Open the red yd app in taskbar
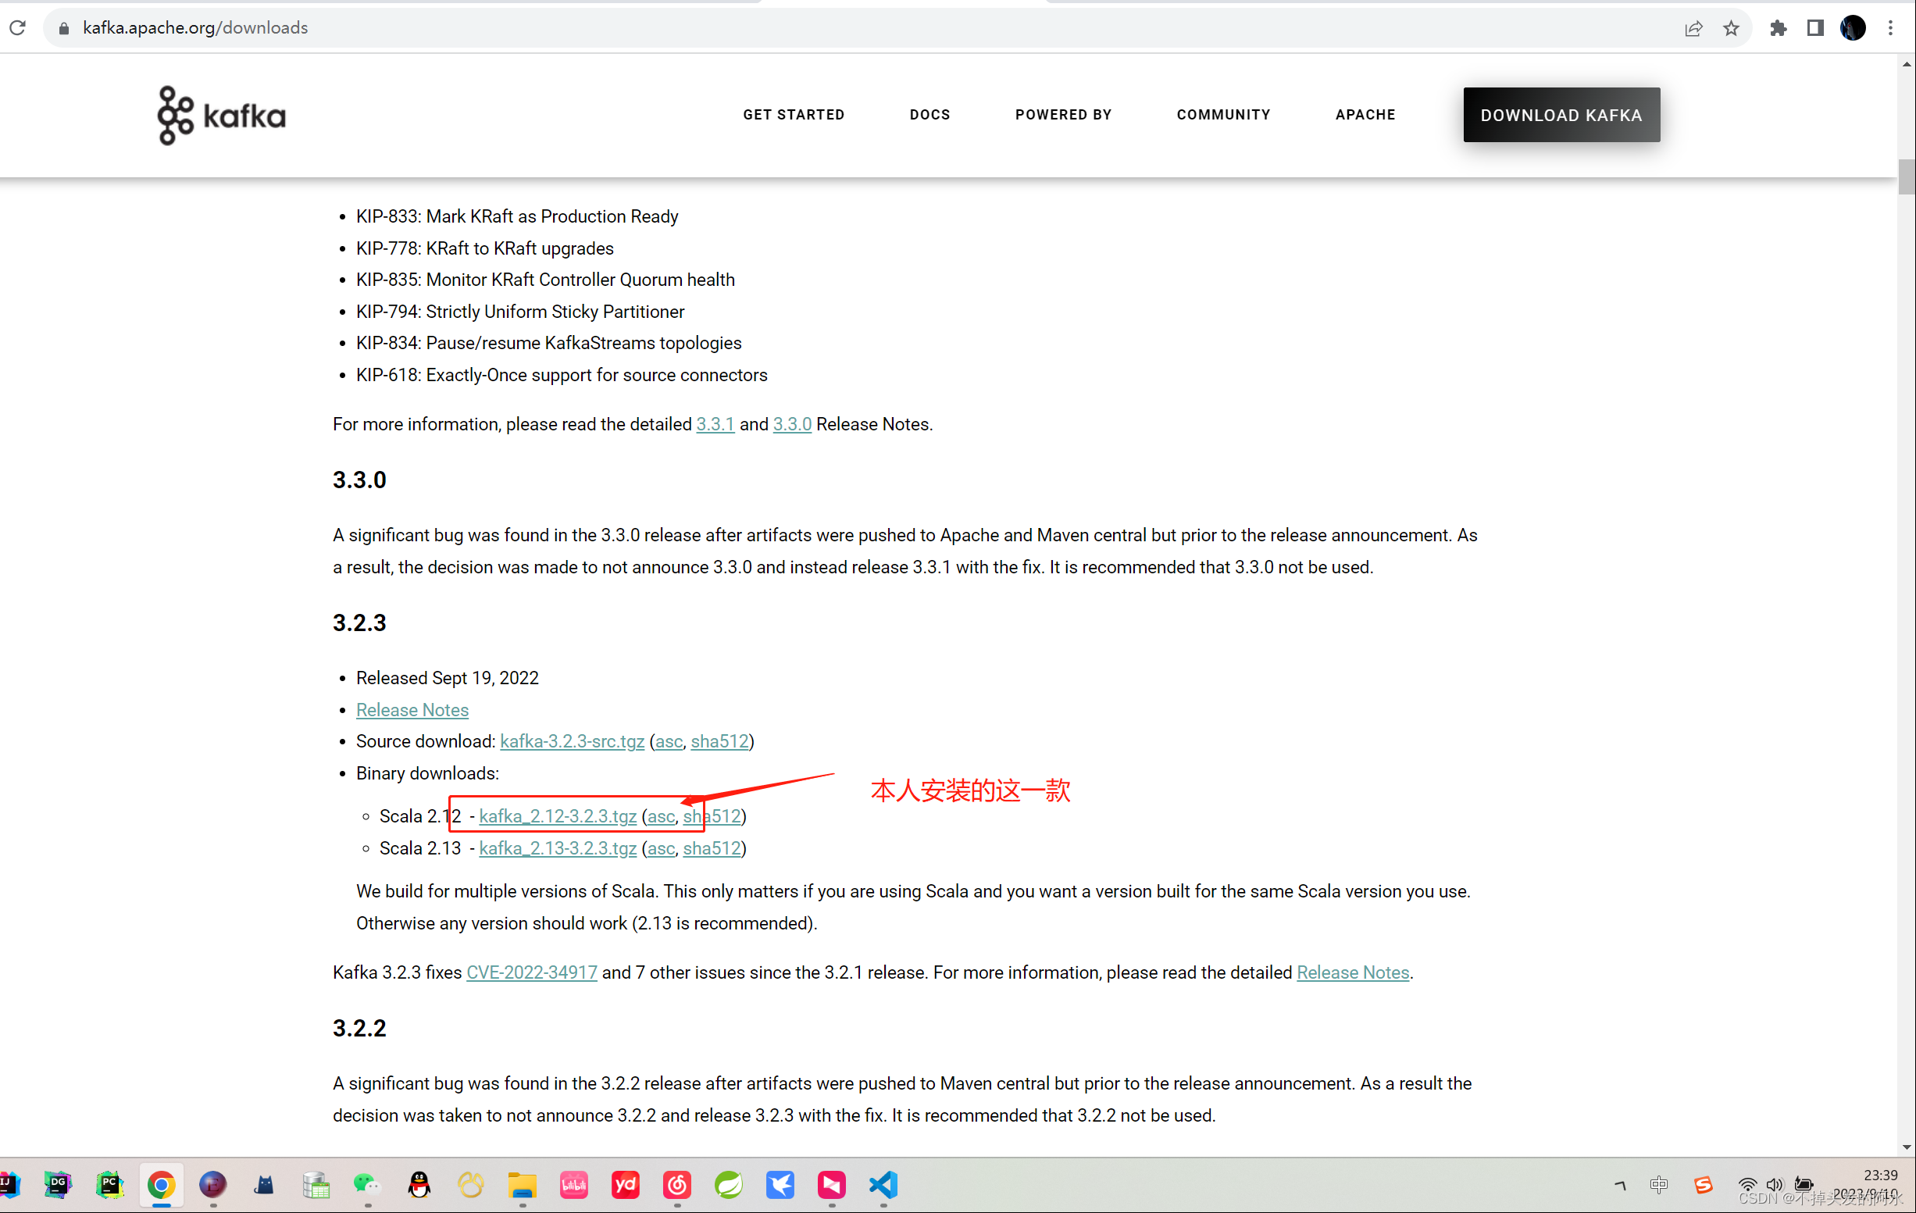Viewport: 1916px width, 1213px height. click(626, 1184)
